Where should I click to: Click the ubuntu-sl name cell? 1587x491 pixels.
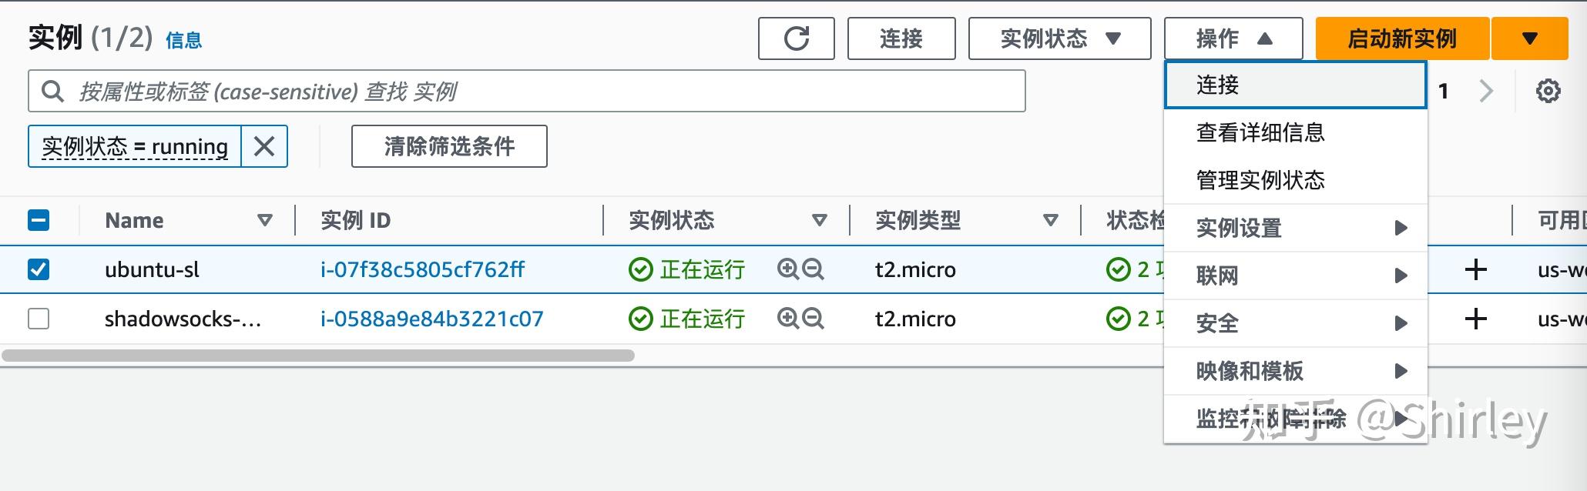(x=152, y=269)
